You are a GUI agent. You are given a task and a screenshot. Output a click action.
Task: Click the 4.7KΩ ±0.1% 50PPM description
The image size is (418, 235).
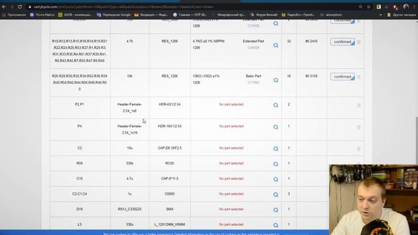click(x=208, y=44)
